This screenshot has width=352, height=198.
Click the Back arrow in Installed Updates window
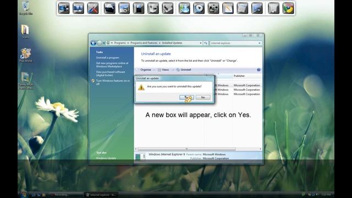[93, 43]
